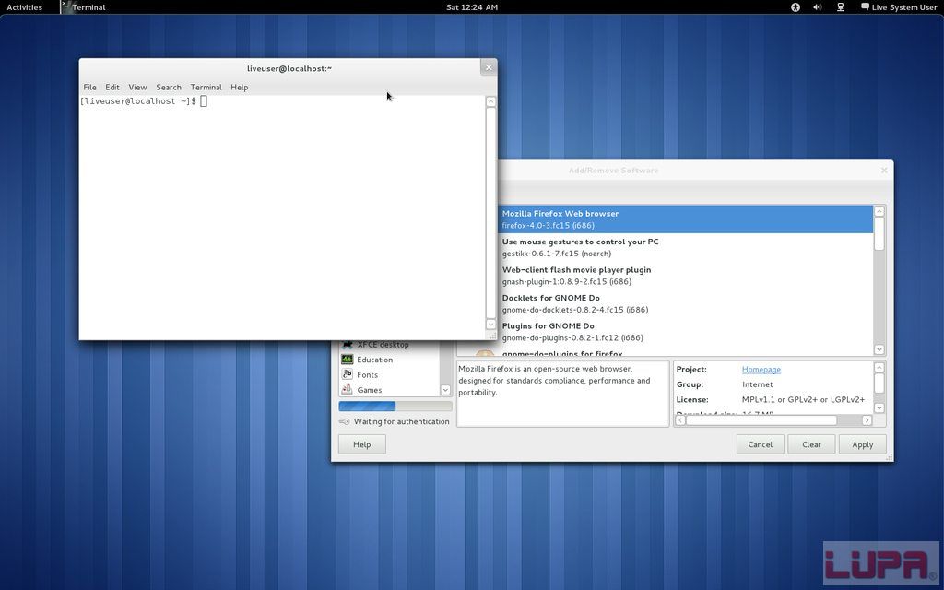Open the Activities overview
944x590 pixels.
point(24,7)
